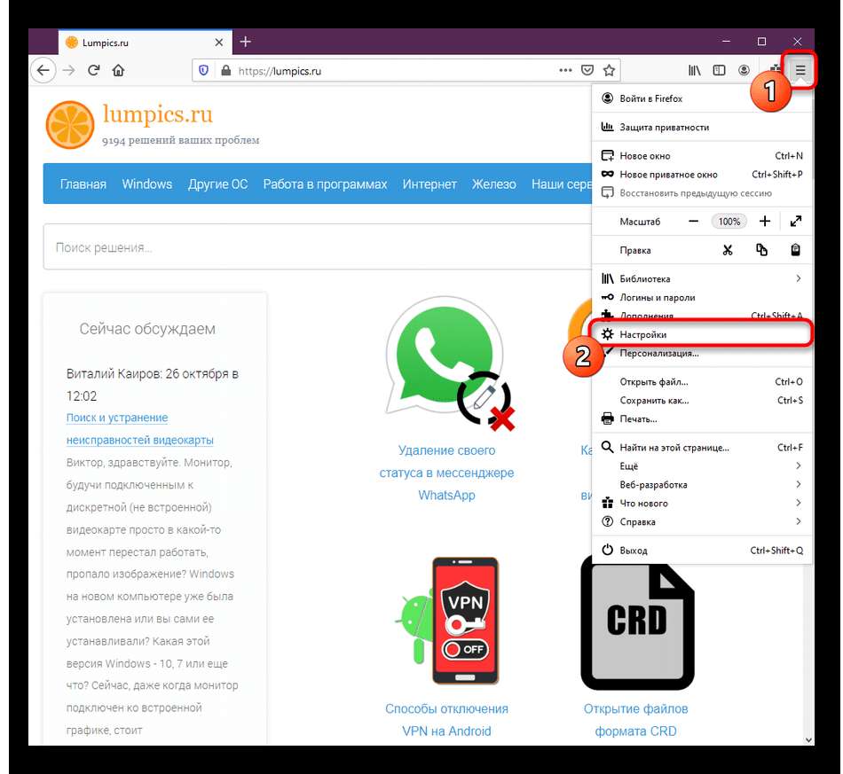Select Найти на этой странице...
This screenshot has width=843, height=774.
(x=702, y=448)
